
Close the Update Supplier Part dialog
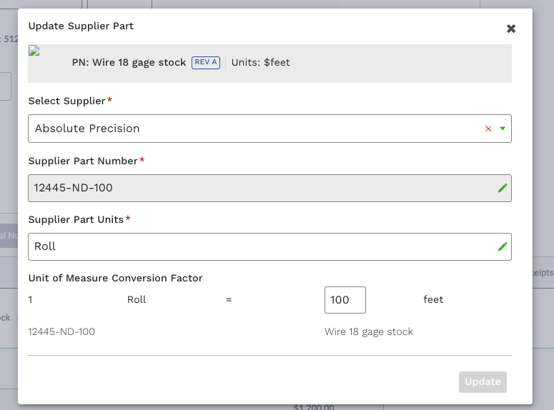tap(511, 29)
